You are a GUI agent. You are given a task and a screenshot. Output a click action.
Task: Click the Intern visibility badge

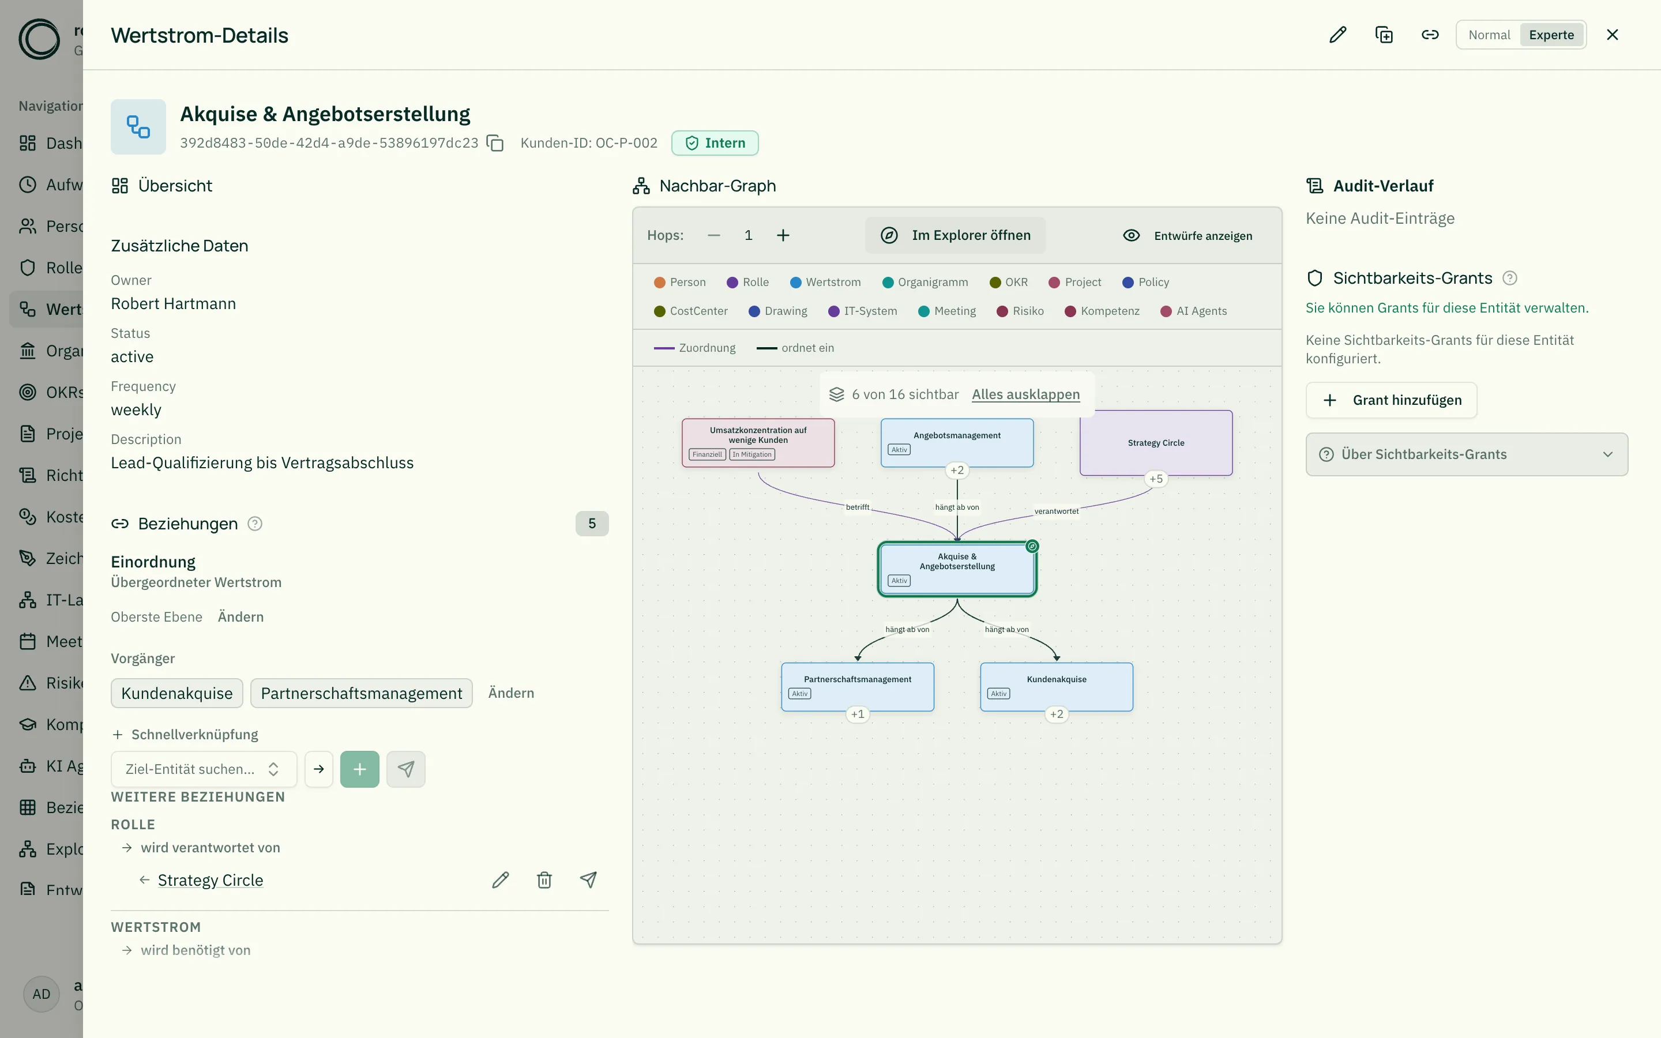tap(715, 143)
